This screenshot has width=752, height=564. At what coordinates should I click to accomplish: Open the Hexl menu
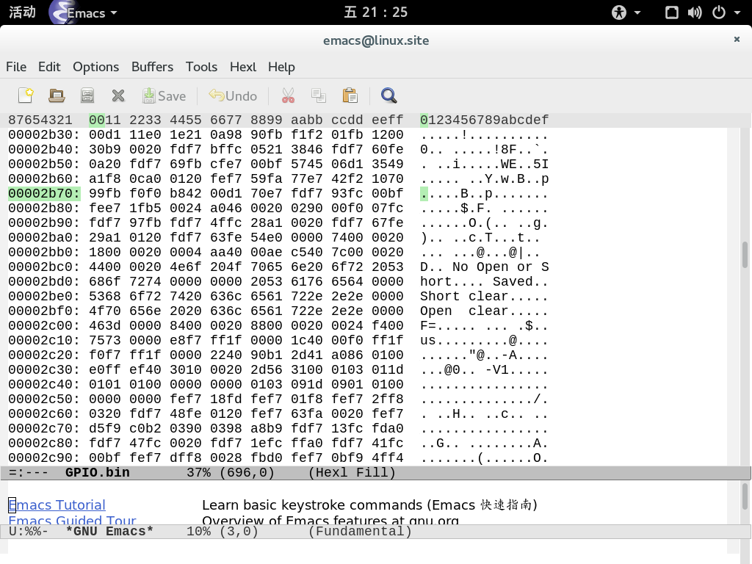pyautogui.click(x=243, y=67)
